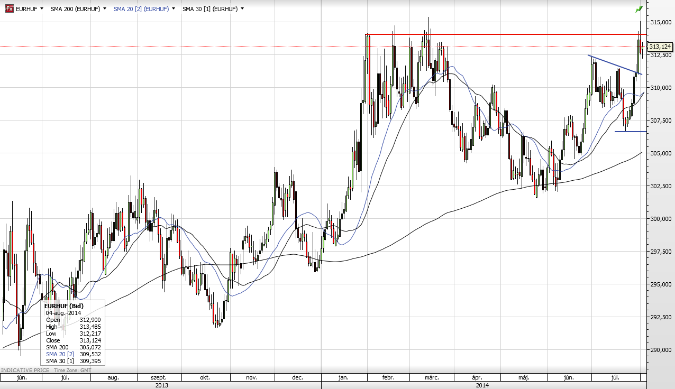Click the 2014 year label on time axis

click(x=482, y=385)
